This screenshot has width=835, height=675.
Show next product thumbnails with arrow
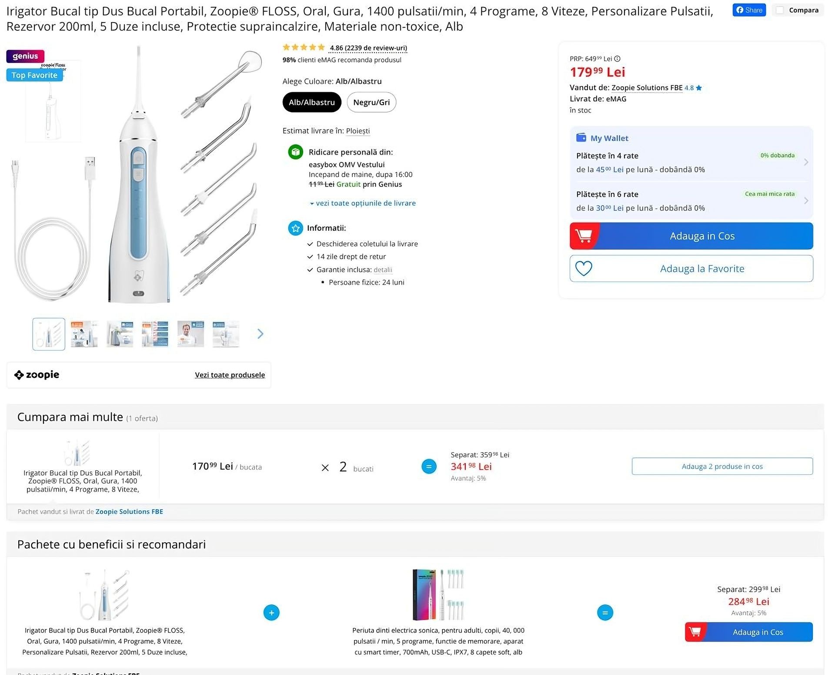260,334
